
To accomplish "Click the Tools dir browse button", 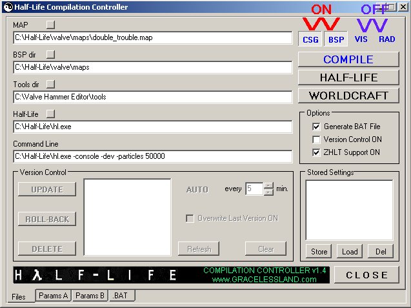I will pos(51,84).
